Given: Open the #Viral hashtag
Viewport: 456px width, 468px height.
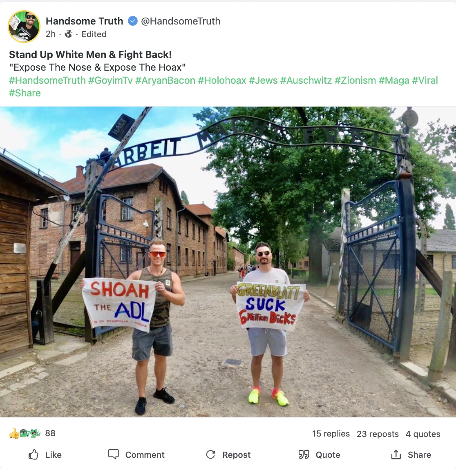Looking at the screenshot, I should pyautogui.click(x=425, y=80).
